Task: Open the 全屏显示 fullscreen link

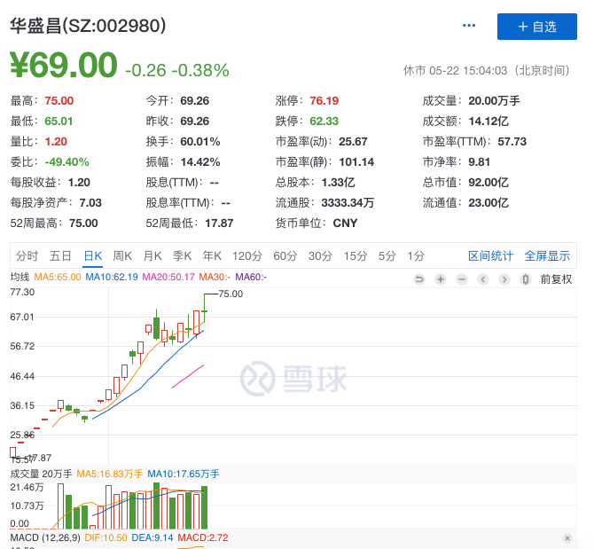Action: (x=547, y=256)
